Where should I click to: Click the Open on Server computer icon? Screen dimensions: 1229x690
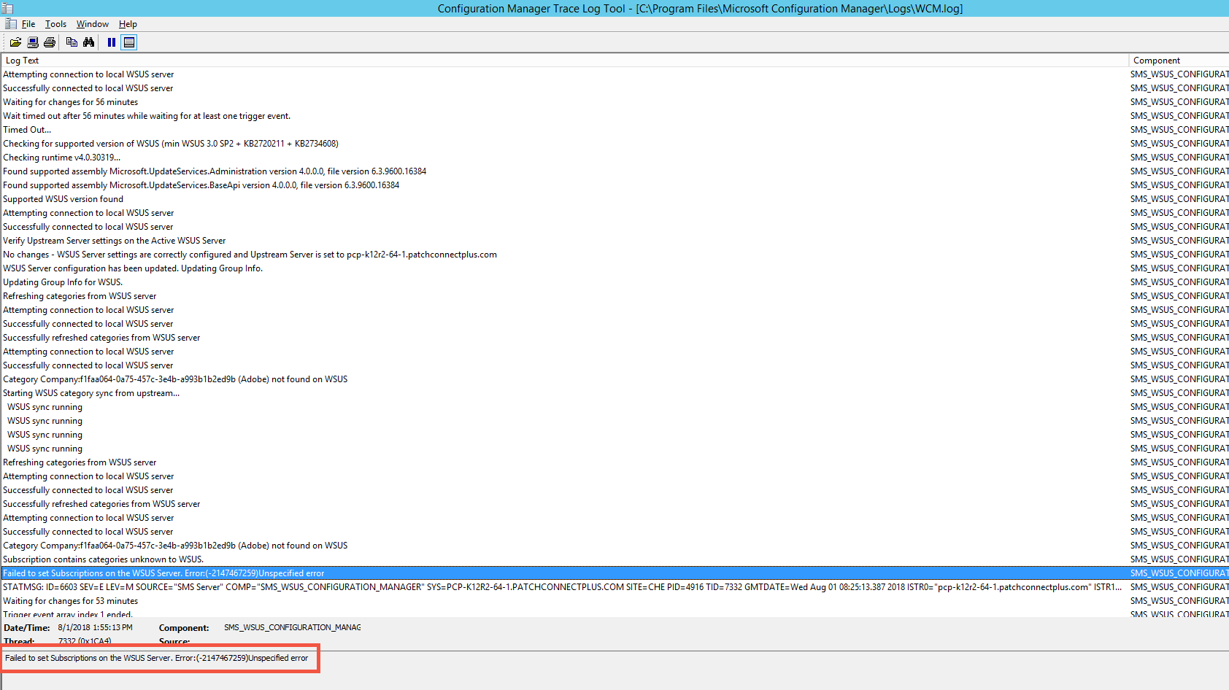coord(33,42)
